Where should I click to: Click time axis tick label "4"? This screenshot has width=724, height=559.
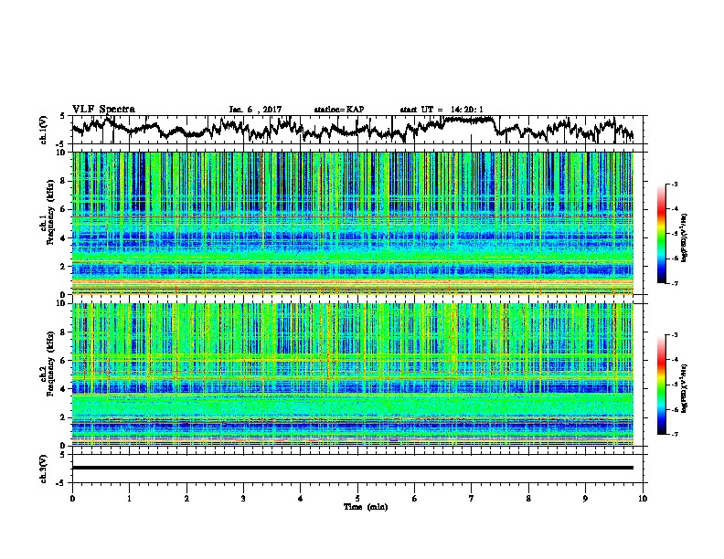(300, 498)
